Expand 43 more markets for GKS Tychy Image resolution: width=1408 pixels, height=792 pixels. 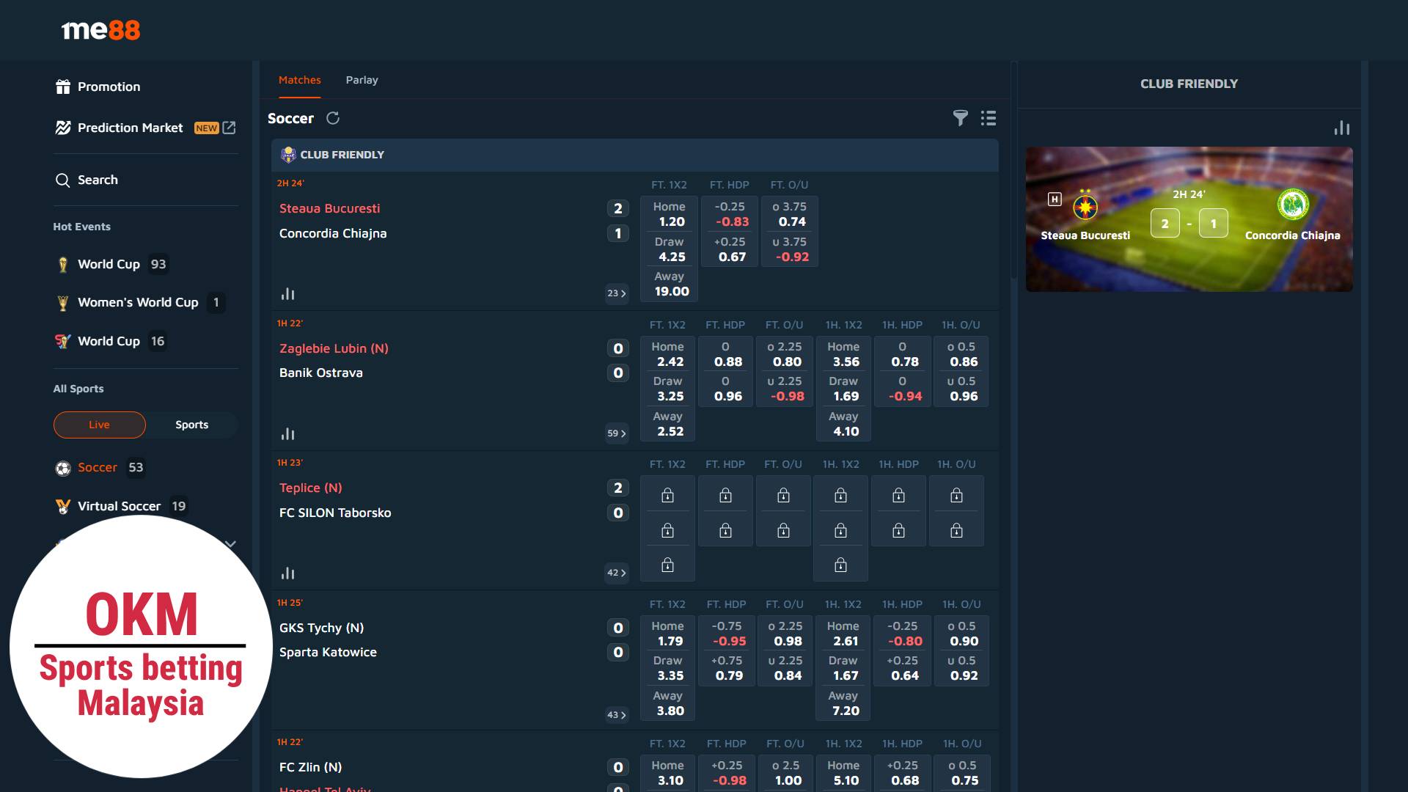click(x=617, y=715)
